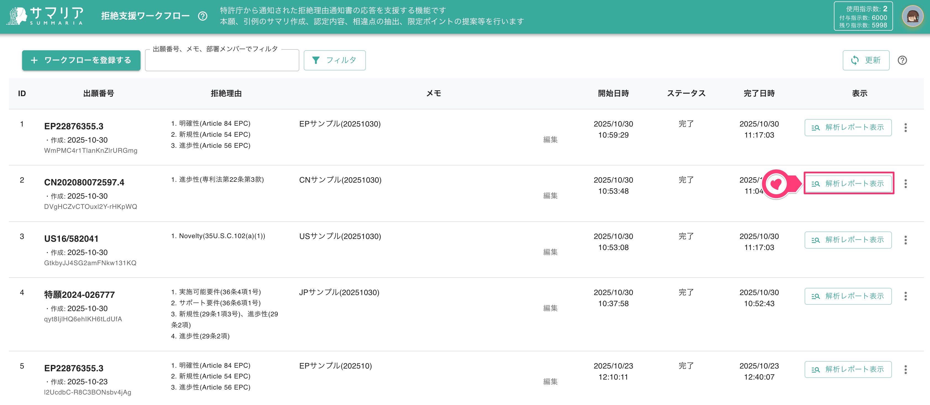Click the フィルタ button
The image size is (930, 405).
point(335,60)
